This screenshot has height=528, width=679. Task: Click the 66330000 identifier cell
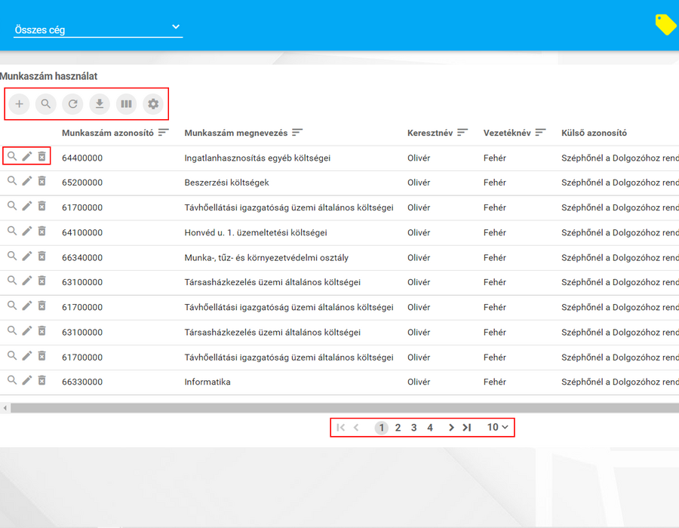[82, 382]
